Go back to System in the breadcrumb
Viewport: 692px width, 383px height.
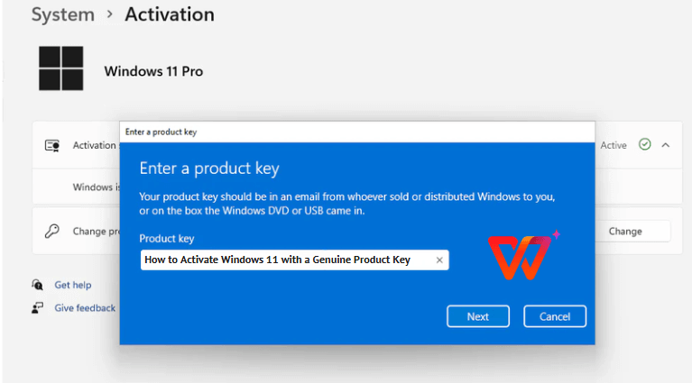(x=62, y=14)
